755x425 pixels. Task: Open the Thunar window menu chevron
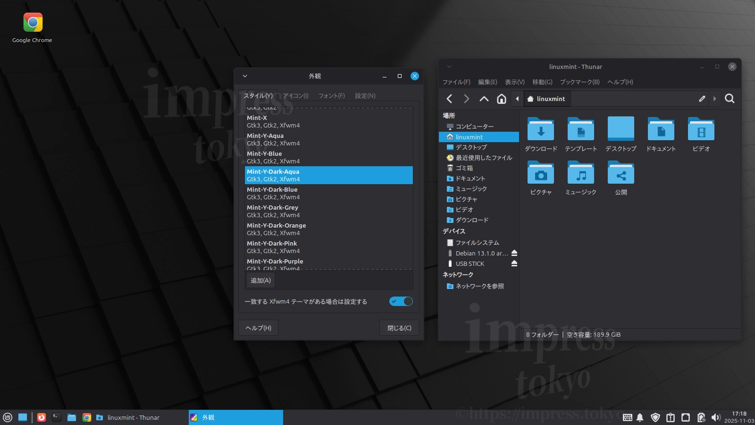[449, 67]
